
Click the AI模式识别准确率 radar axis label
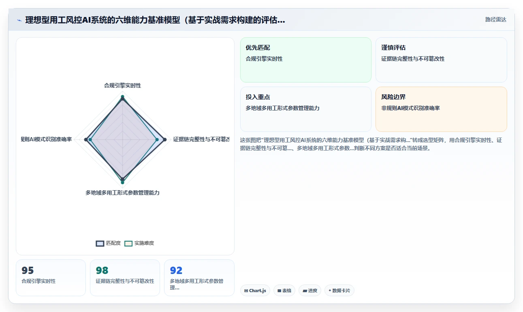[x=46, y=139]
